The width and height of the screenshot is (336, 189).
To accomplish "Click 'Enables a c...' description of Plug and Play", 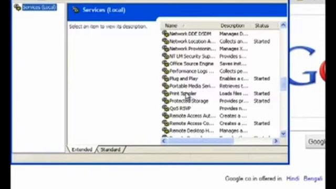I will 234,79.
